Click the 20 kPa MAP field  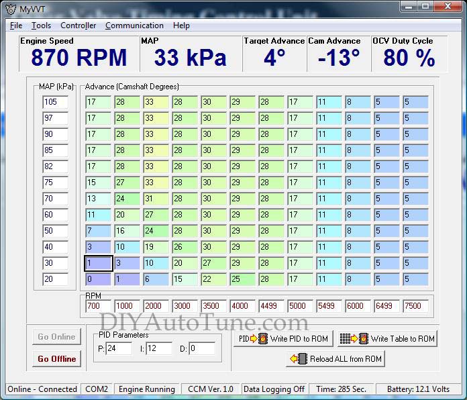pyautogui.click(x=55, y=279)
